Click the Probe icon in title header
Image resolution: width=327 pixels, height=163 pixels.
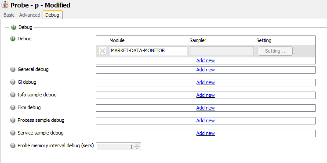[x=5, y=4]
